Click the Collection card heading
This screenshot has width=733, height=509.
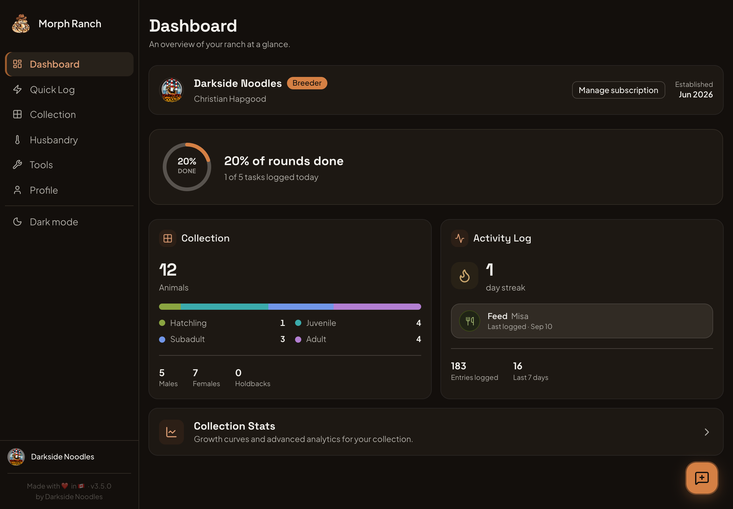(x=205, y=238)
